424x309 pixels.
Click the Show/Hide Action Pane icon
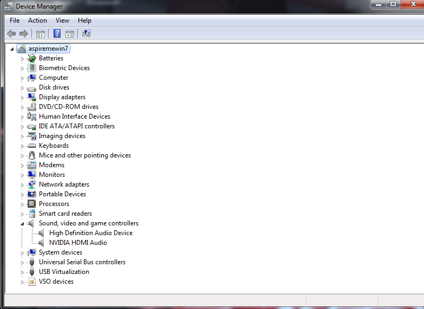(x=70, y=33)
